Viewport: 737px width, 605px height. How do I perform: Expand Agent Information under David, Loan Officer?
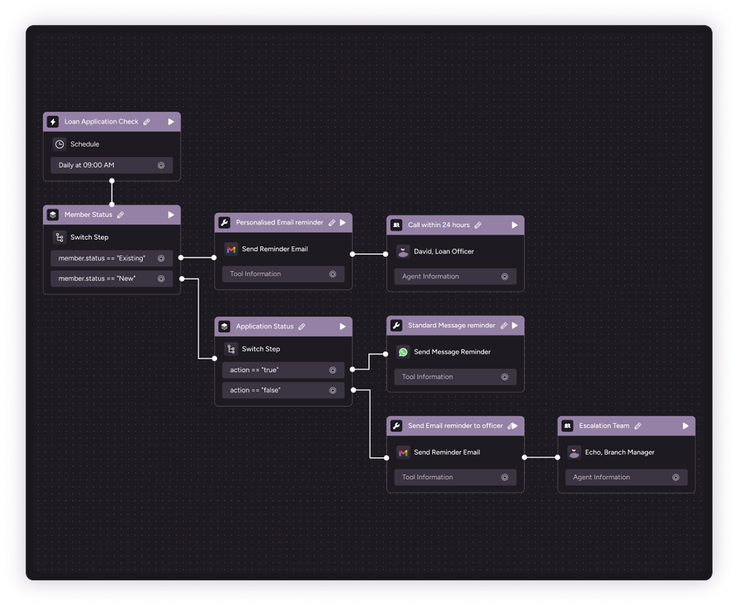click(455, 276)
